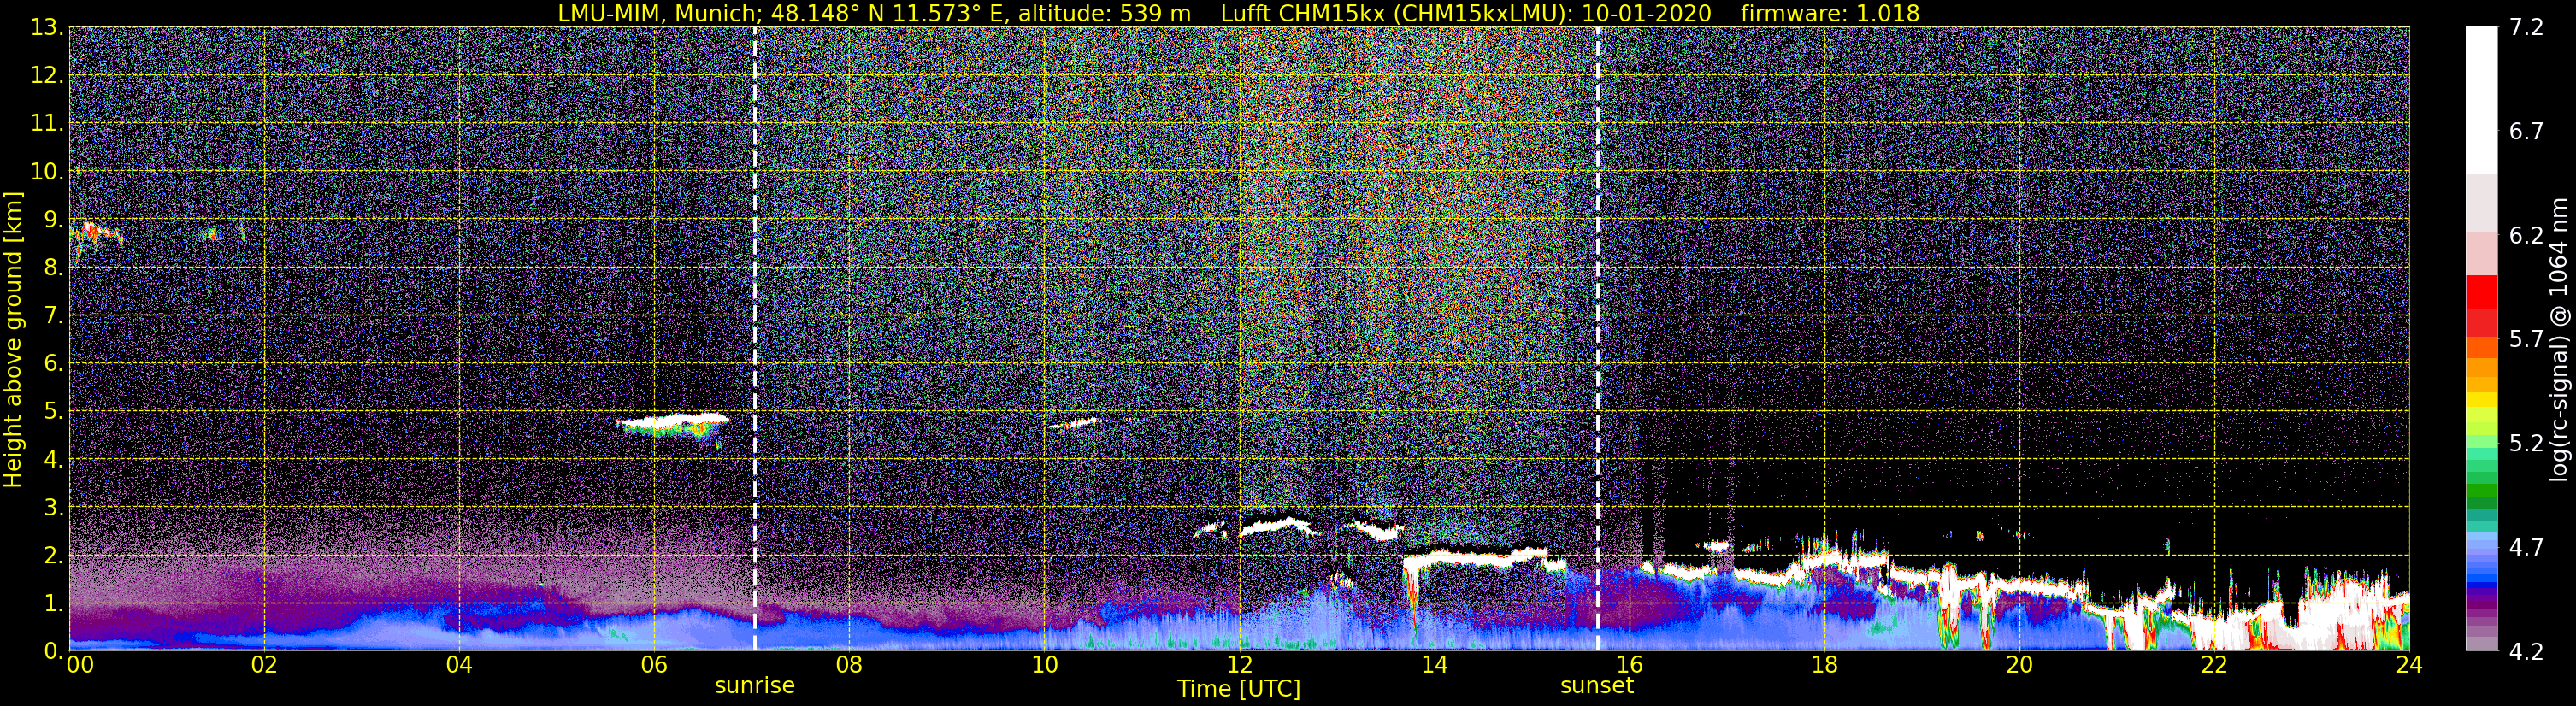This screenshot has height=706, width=2576.
Task: Click the 1. height axis tick label
Action: (53, 603)
